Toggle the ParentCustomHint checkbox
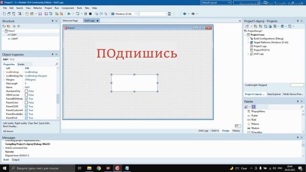306x172 pixels. click(26, 110)
